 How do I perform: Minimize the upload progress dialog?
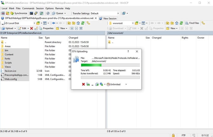coord(92,84)
